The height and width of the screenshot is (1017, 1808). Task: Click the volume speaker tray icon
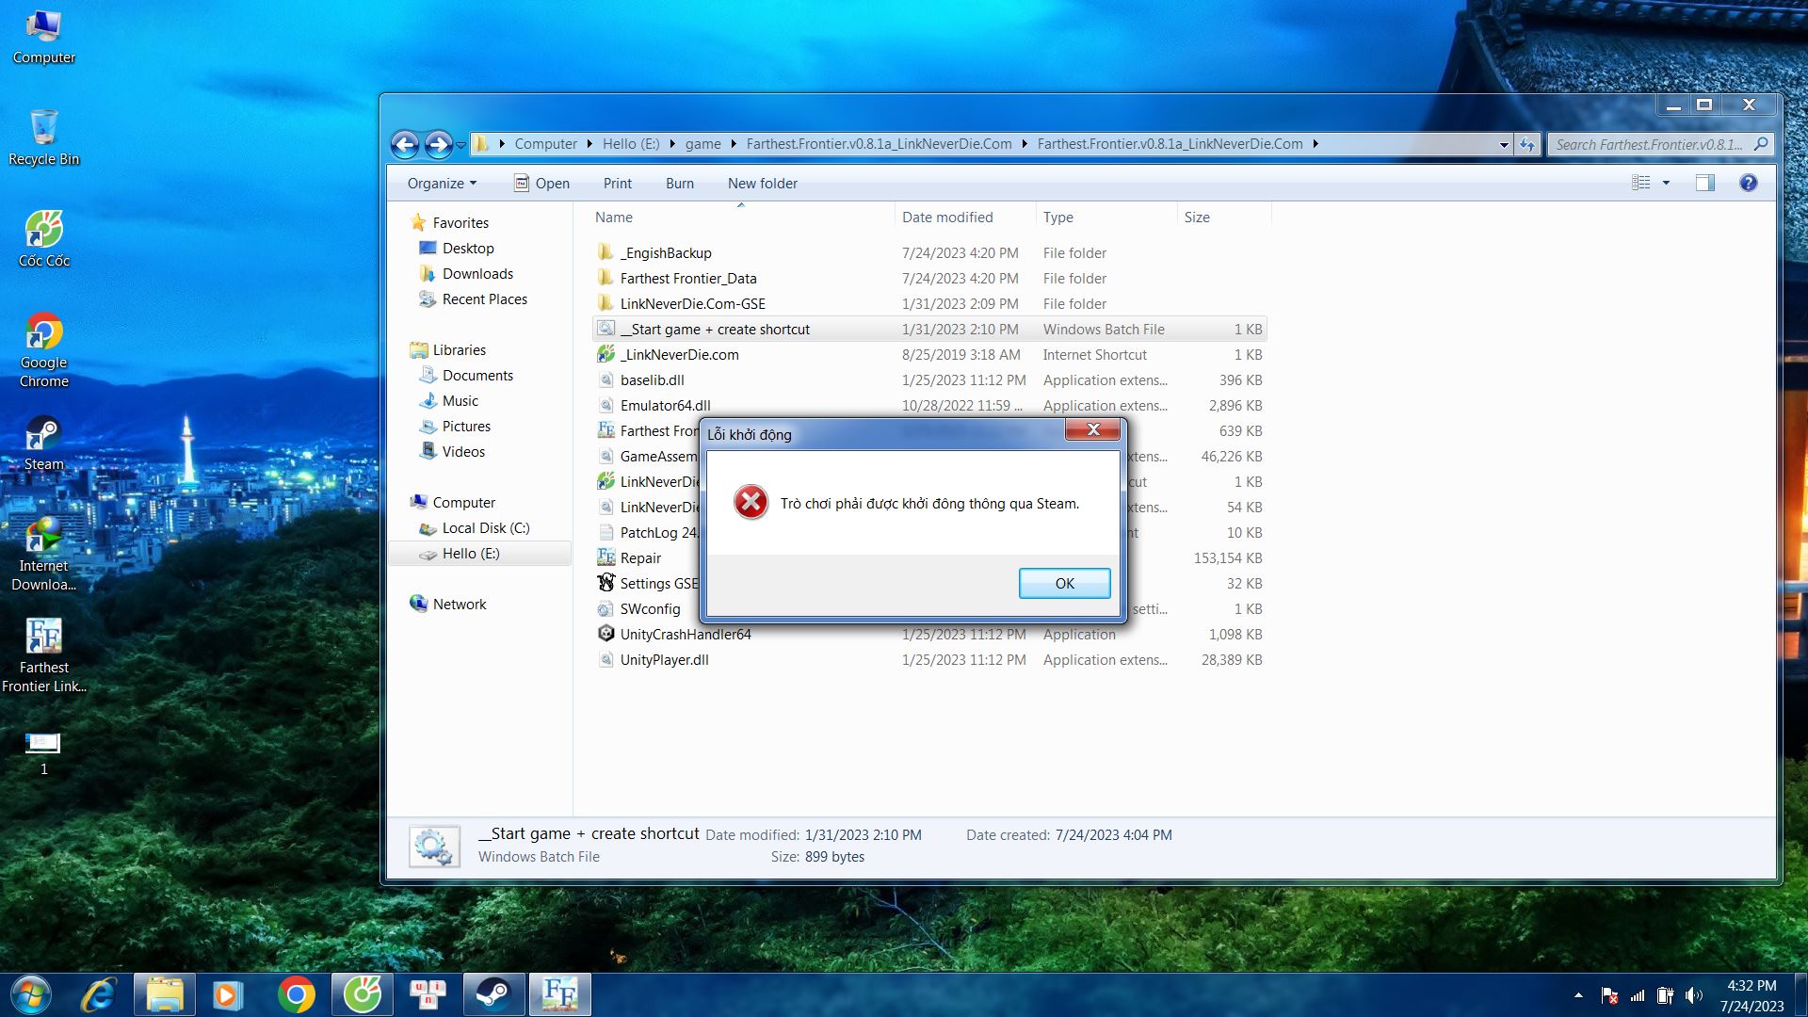pyautogui.click(x=1693, y=994)
